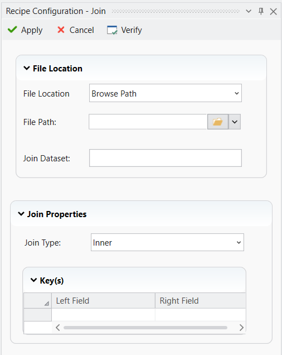
Task: Click the red Cancel X icon
Action: point(61,30)
